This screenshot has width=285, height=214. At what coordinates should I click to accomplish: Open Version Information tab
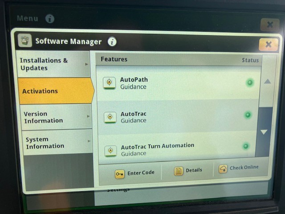pyautogui.click(x=57, y=117)
